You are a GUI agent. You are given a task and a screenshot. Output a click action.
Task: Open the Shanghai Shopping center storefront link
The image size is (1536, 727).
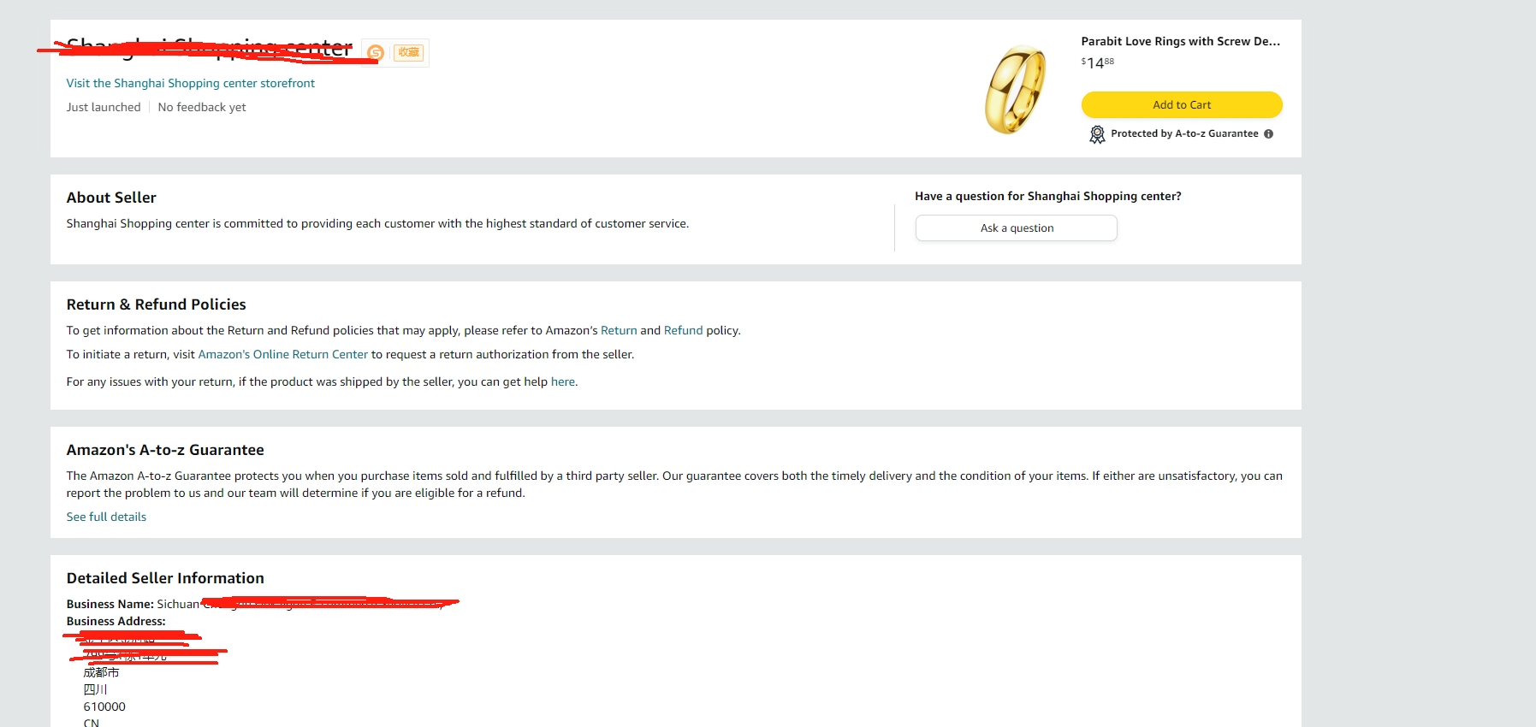pos(191,83)
